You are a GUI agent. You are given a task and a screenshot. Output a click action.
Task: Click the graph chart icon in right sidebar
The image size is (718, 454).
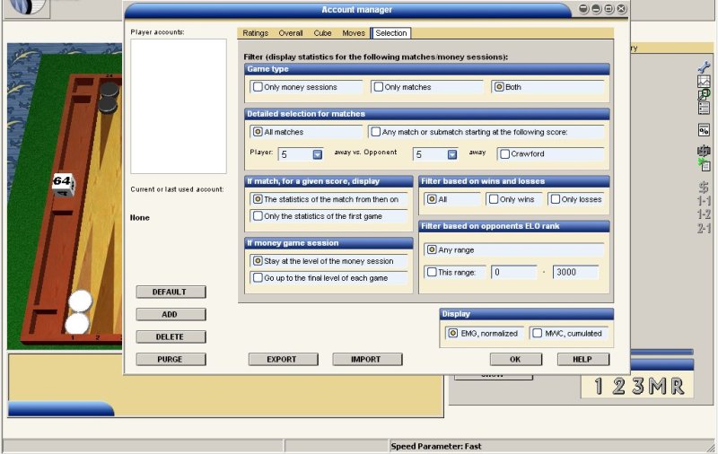(704, 81)
